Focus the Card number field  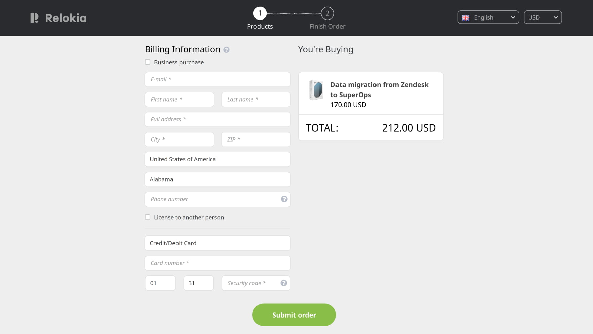[x=218, y=263]
